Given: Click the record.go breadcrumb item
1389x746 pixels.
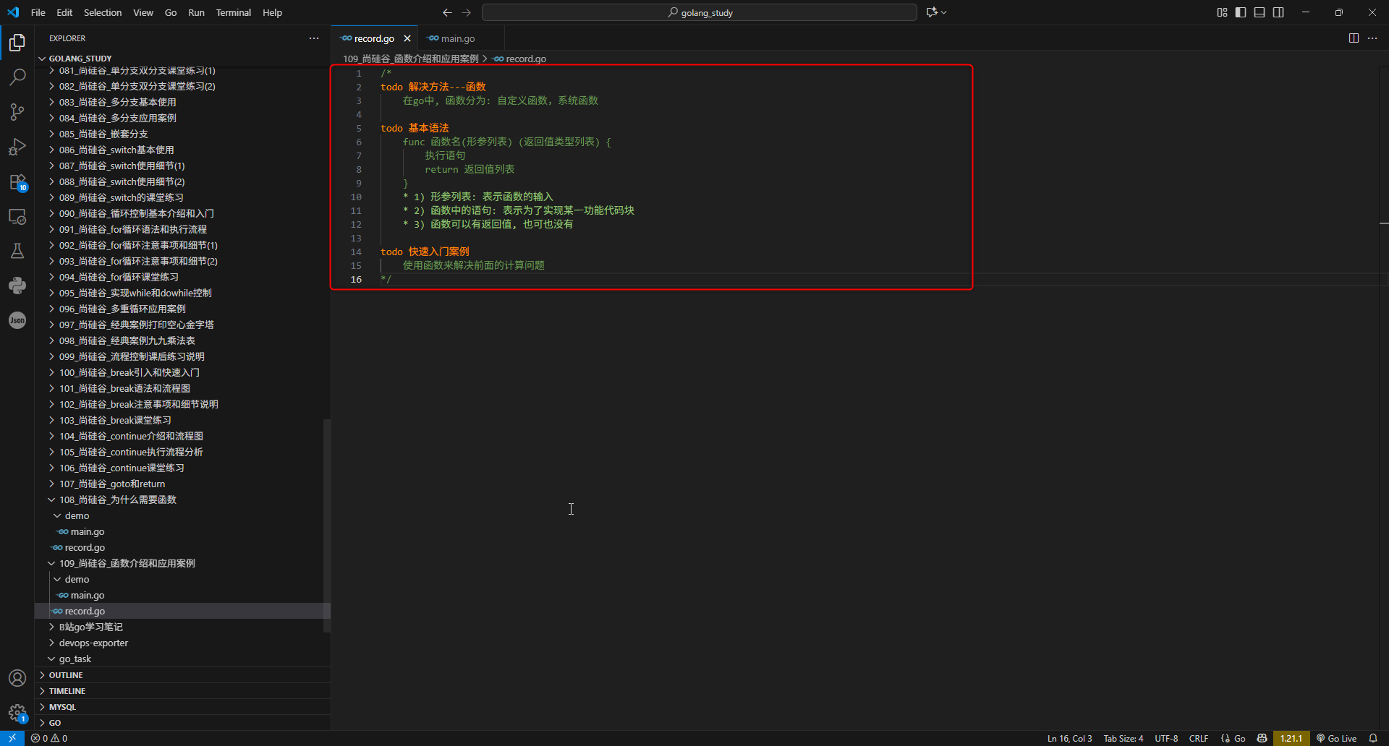Looking at the screenshot, I should (519, 59).
